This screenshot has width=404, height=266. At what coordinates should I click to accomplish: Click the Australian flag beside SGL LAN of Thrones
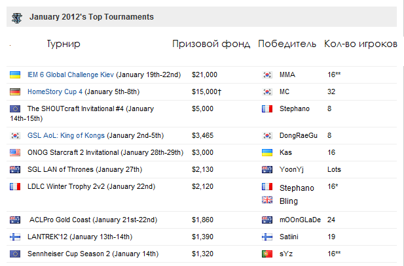(15, 169)
